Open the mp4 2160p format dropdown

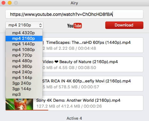coord(24,25)
